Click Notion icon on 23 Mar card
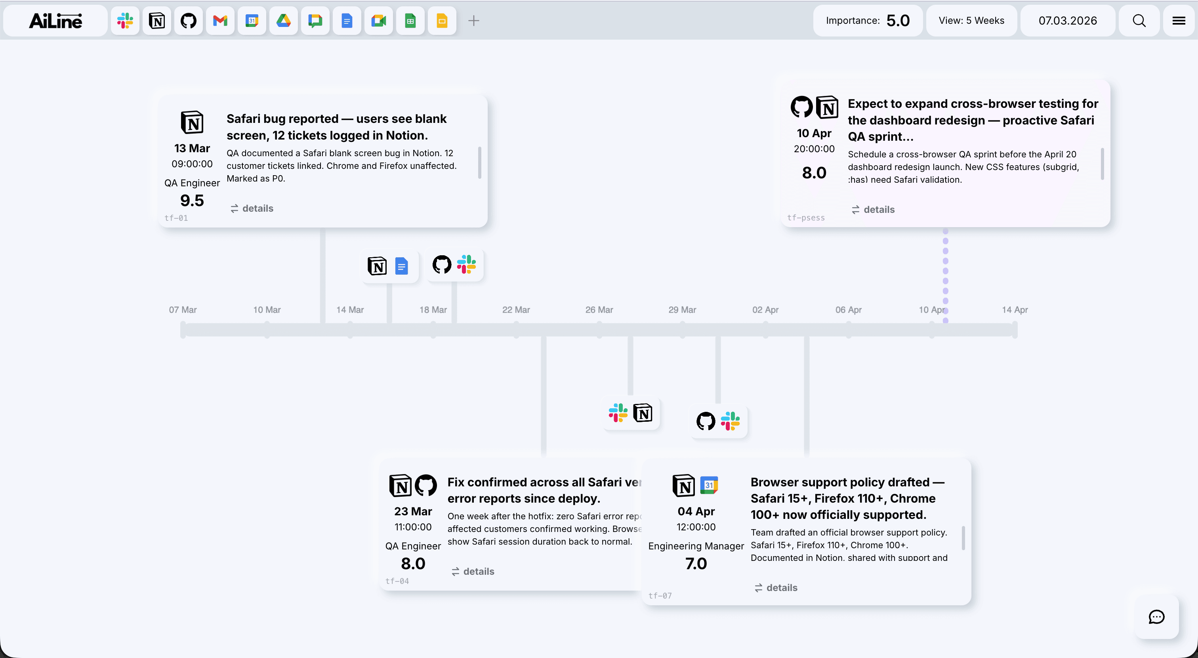 click(401, 486)
